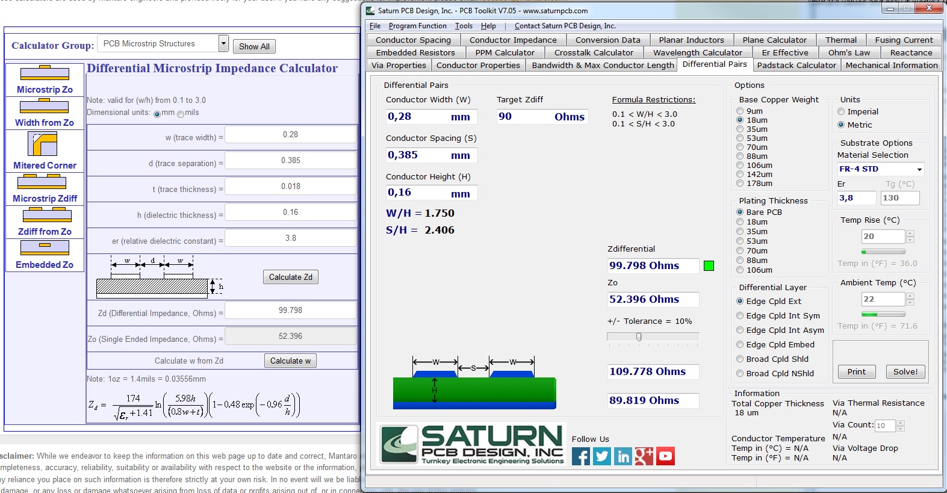This screenshot has width=947, height=493.
Task: Open the Help menu
Action: tap(488, 26)
